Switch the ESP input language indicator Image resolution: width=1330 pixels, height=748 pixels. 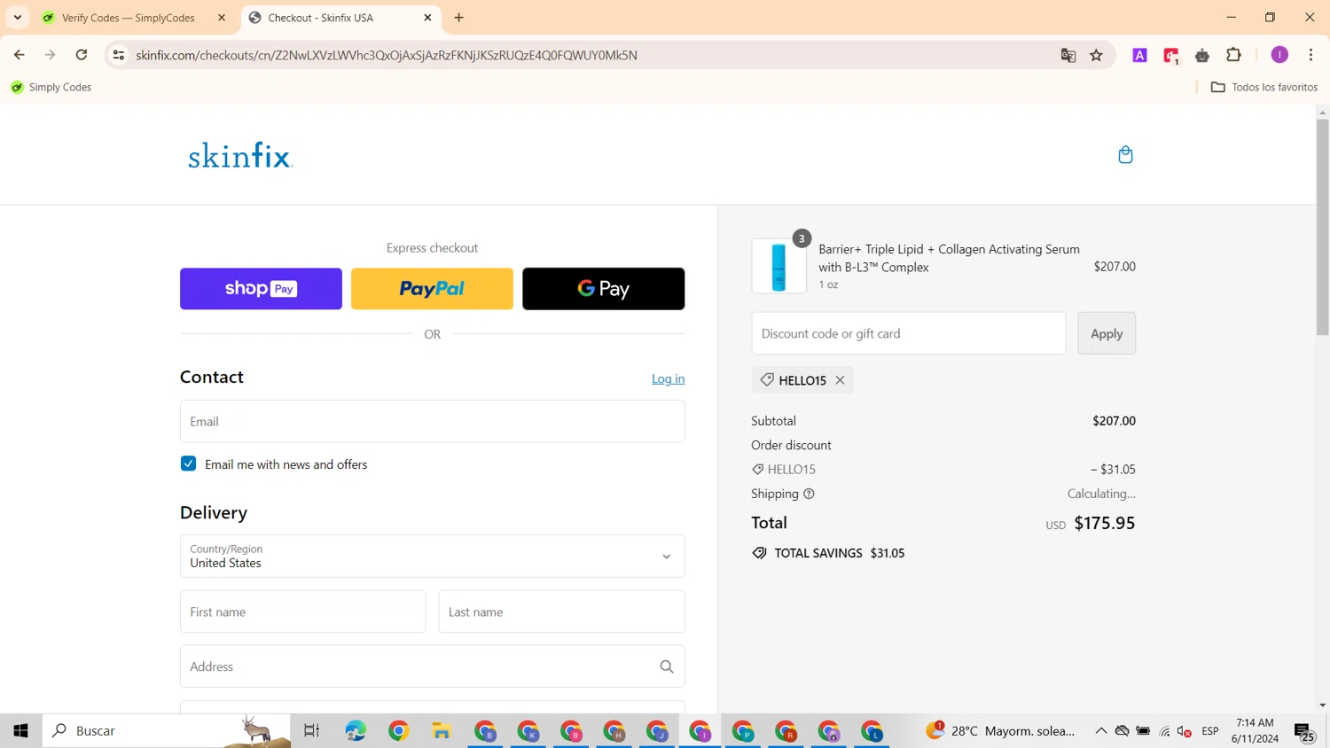point(1210,731)
